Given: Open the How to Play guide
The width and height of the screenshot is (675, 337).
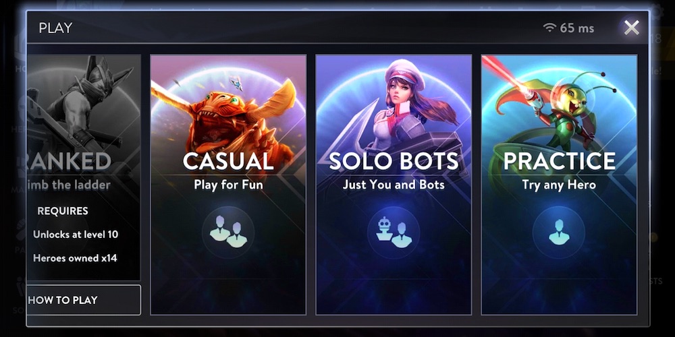Looking at the screenshot, I should [x=84, y=300].
